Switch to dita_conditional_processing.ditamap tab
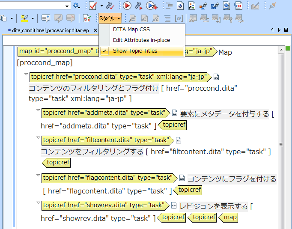 pyautogui.click(x=50, y=30)
